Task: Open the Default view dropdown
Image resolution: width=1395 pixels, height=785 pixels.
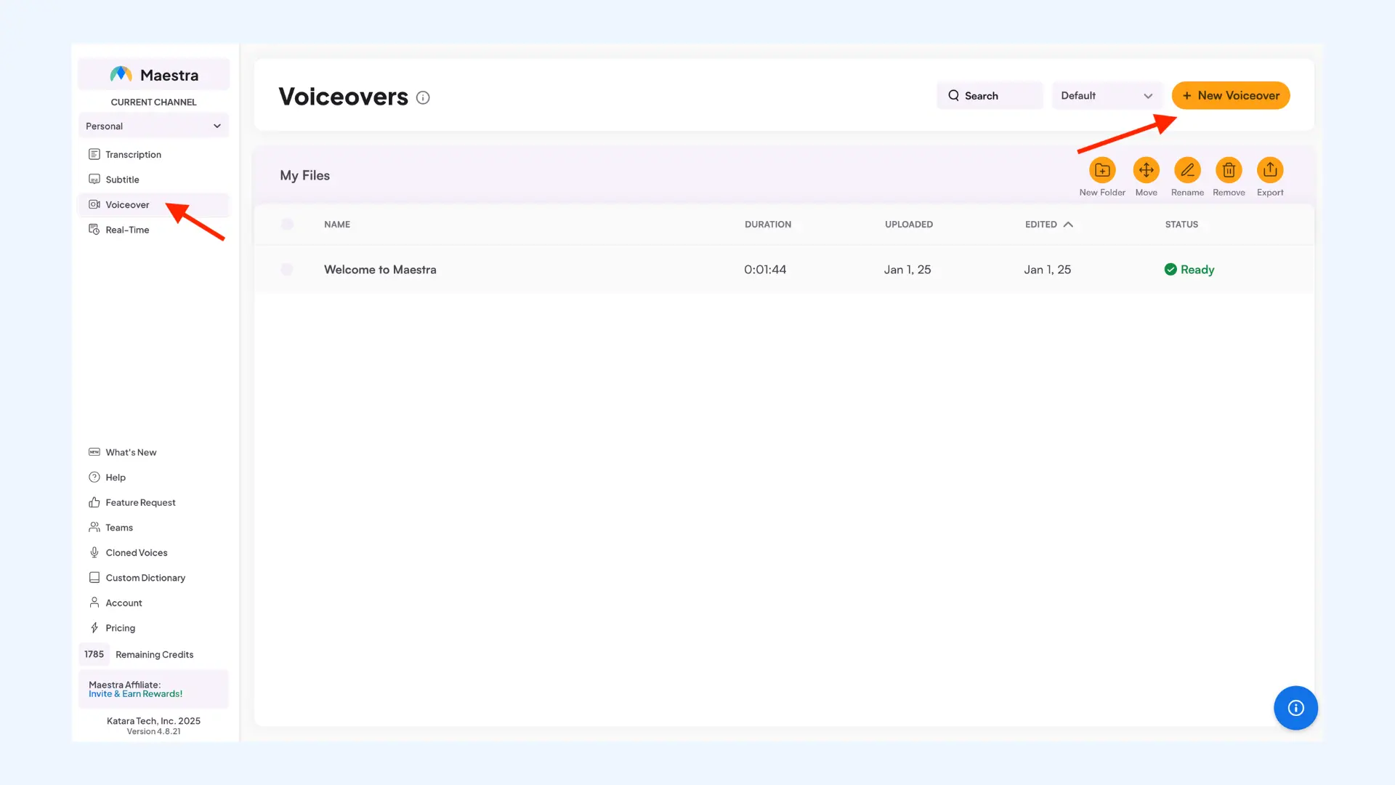Action: pos(1107,95)
